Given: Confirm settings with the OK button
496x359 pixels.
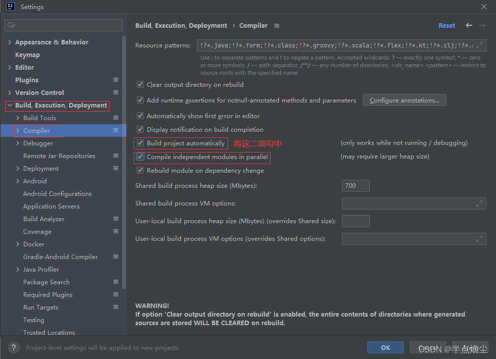Looking at the screenshot, I should pos(385,347).
